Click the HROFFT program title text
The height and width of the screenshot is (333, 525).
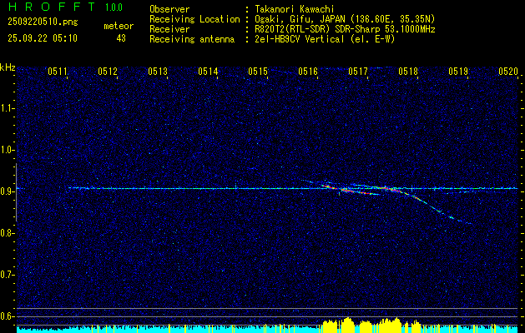[x=52, y=7]
